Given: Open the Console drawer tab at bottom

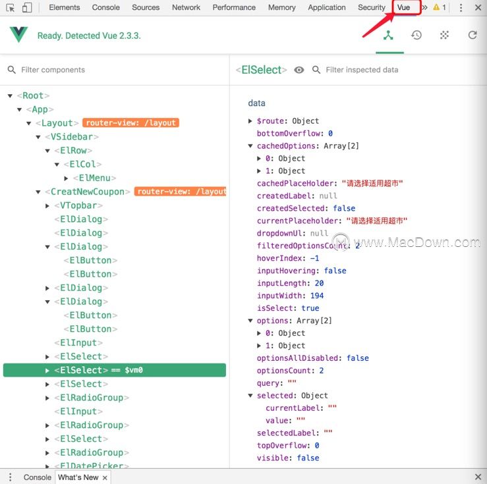Looking at the screenshot, I should point(38,477).
